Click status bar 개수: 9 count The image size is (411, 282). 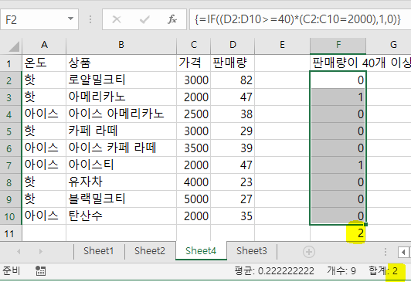[x=341, y=271]
